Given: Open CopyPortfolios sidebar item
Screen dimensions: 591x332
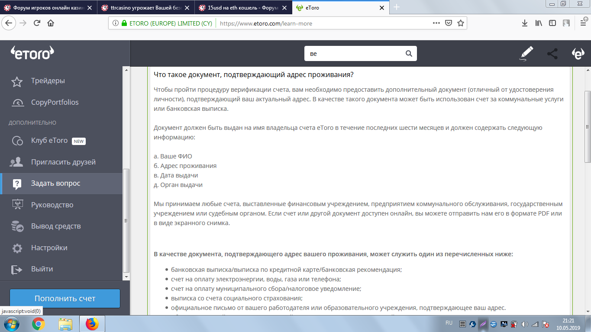Looking at the screenshot, I should click(x=62, y=102).
